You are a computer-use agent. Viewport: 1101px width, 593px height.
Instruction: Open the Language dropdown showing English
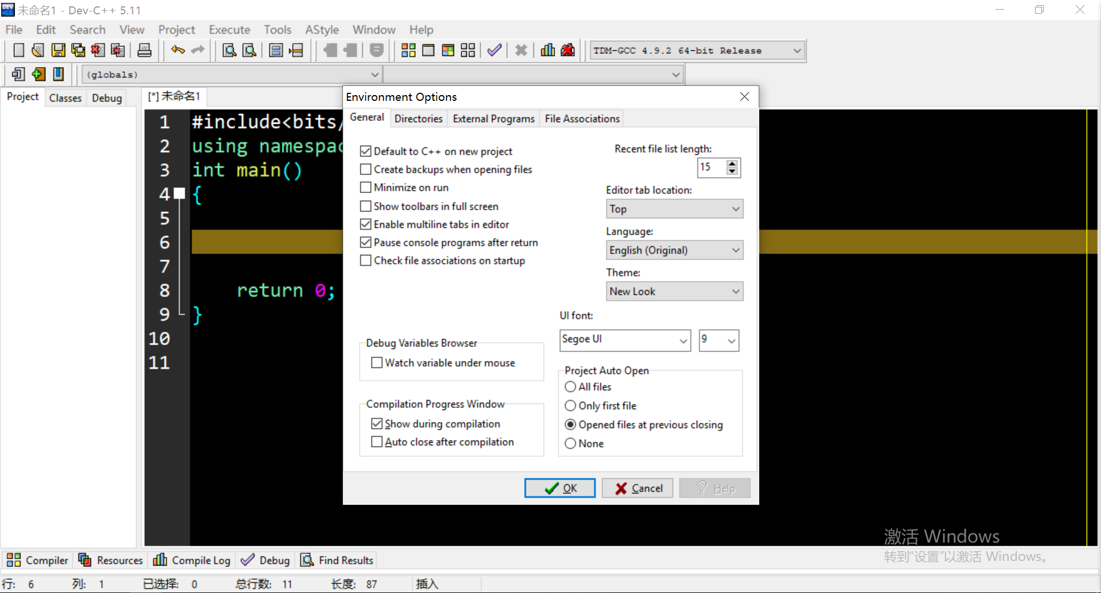[674, 250]
